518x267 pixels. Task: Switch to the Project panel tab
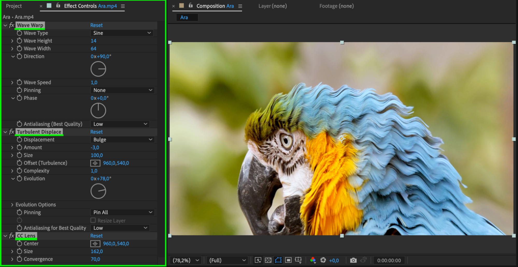14,6
